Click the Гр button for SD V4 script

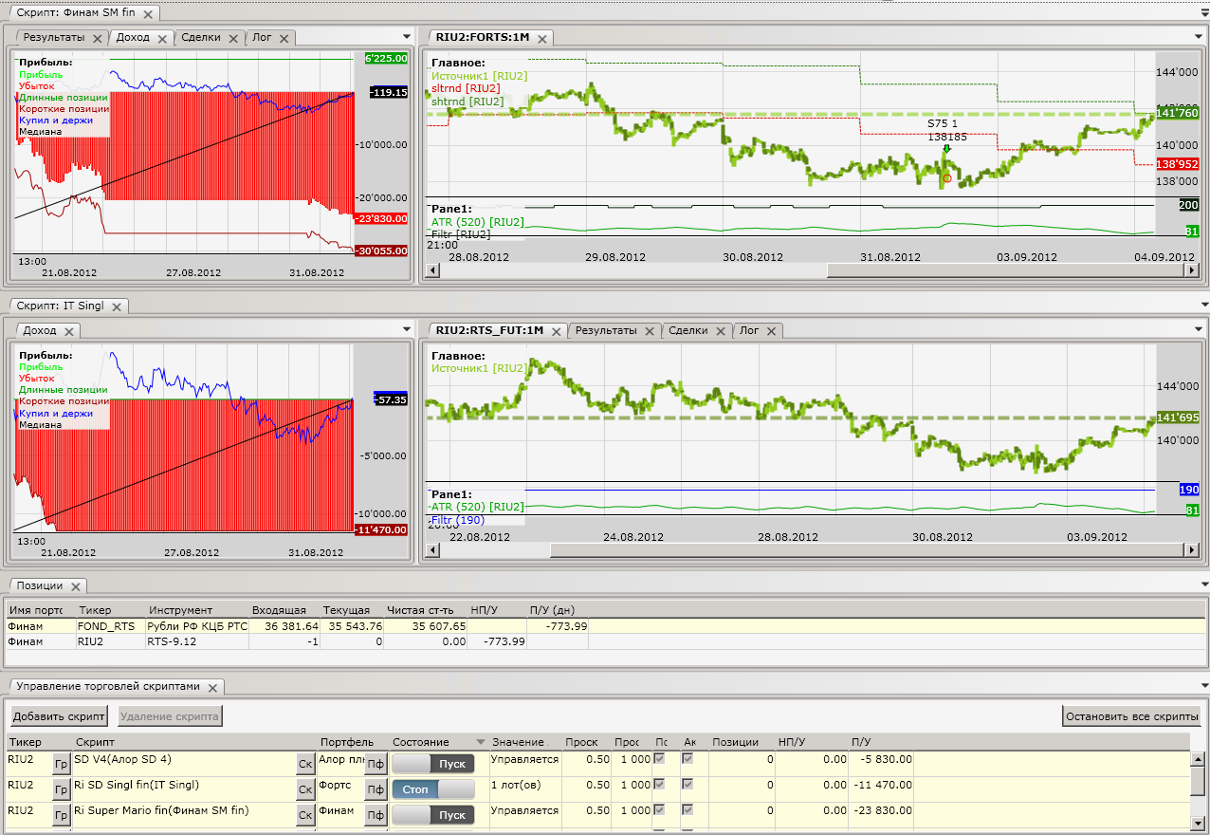click(x=62, y=764)
